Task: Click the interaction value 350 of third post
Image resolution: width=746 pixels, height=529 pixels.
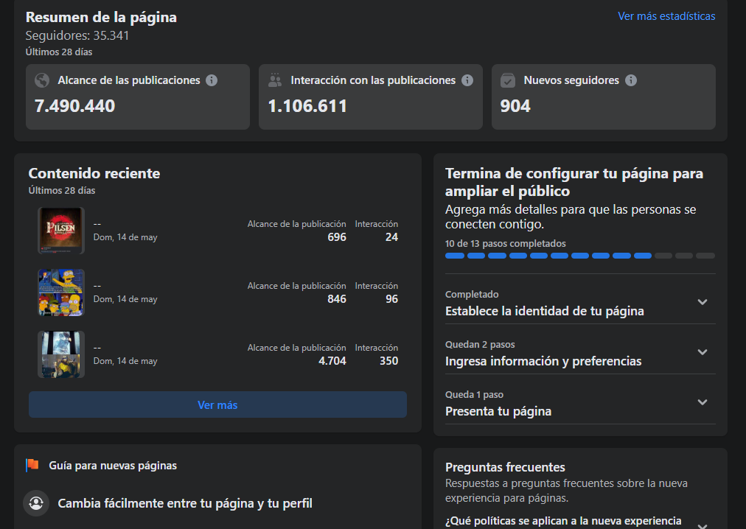Action: [388, 360]
